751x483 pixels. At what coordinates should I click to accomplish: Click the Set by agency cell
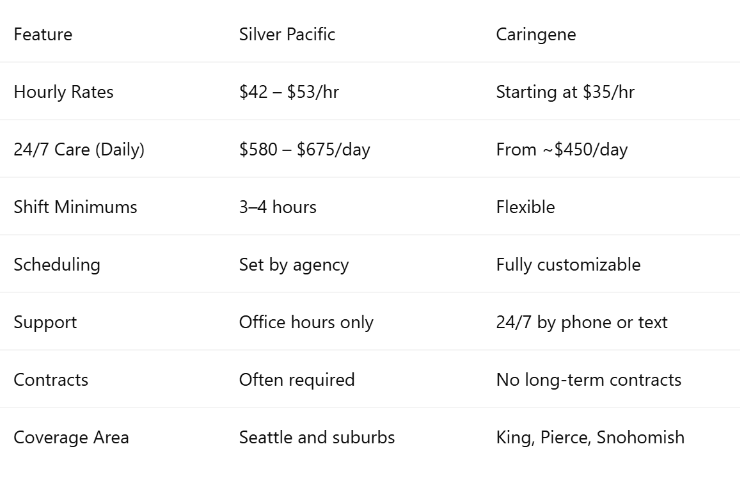(x=294, y=265)
